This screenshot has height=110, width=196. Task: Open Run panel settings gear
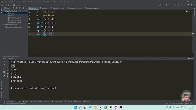[189, 58]
